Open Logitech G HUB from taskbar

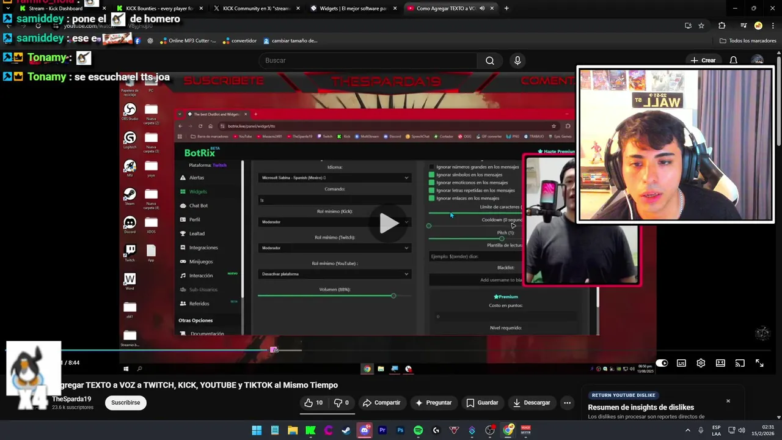click(x=436, y=430)
